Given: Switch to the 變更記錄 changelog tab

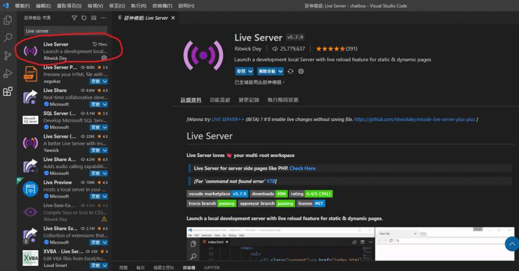Looking at the screenshot, I should (249, 100).
